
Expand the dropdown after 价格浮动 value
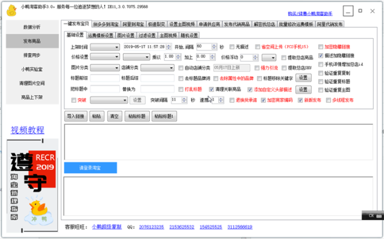[269, 58]
